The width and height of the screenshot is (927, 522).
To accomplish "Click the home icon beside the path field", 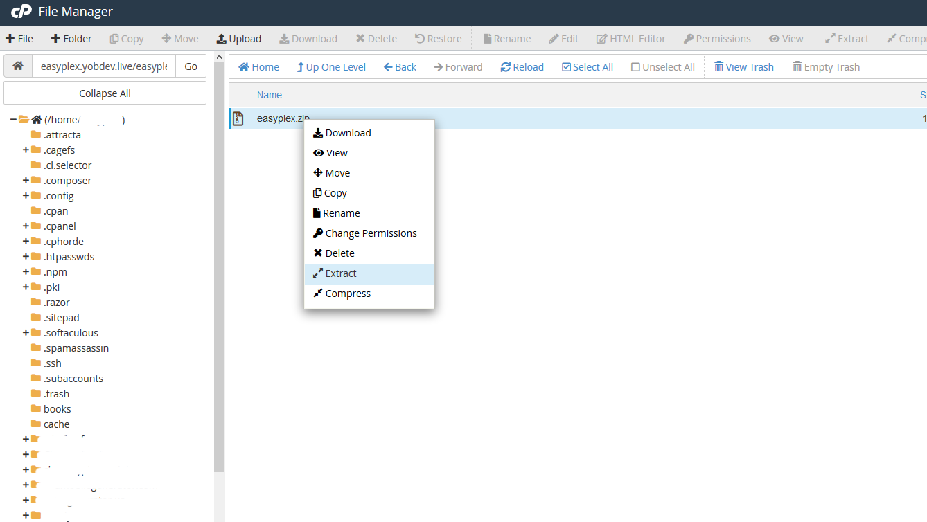I will [17, 65].
